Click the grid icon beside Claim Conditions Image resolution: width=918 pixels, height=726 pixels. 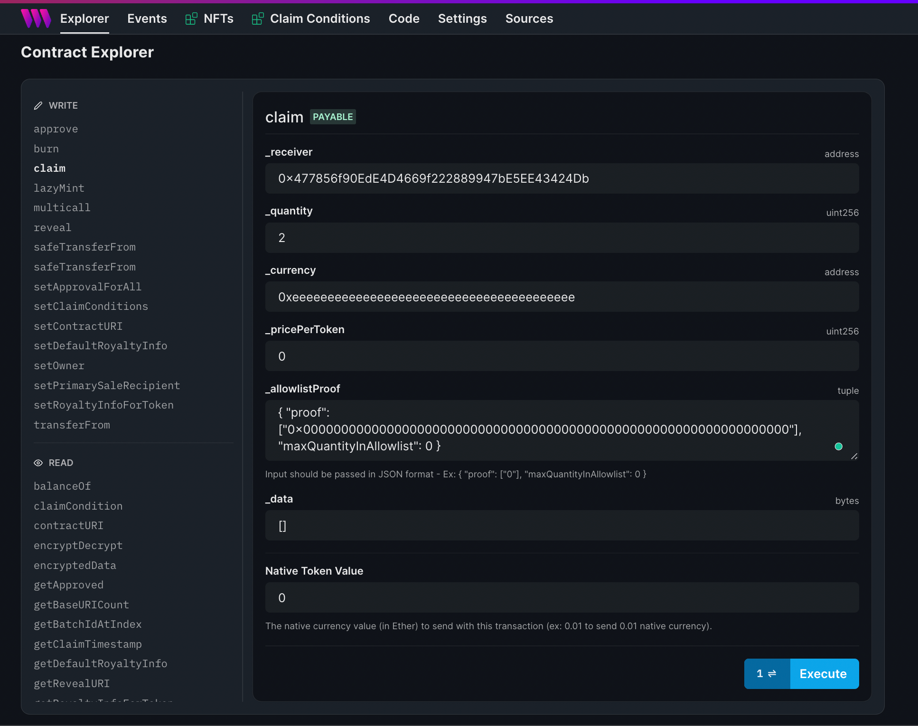258,18
